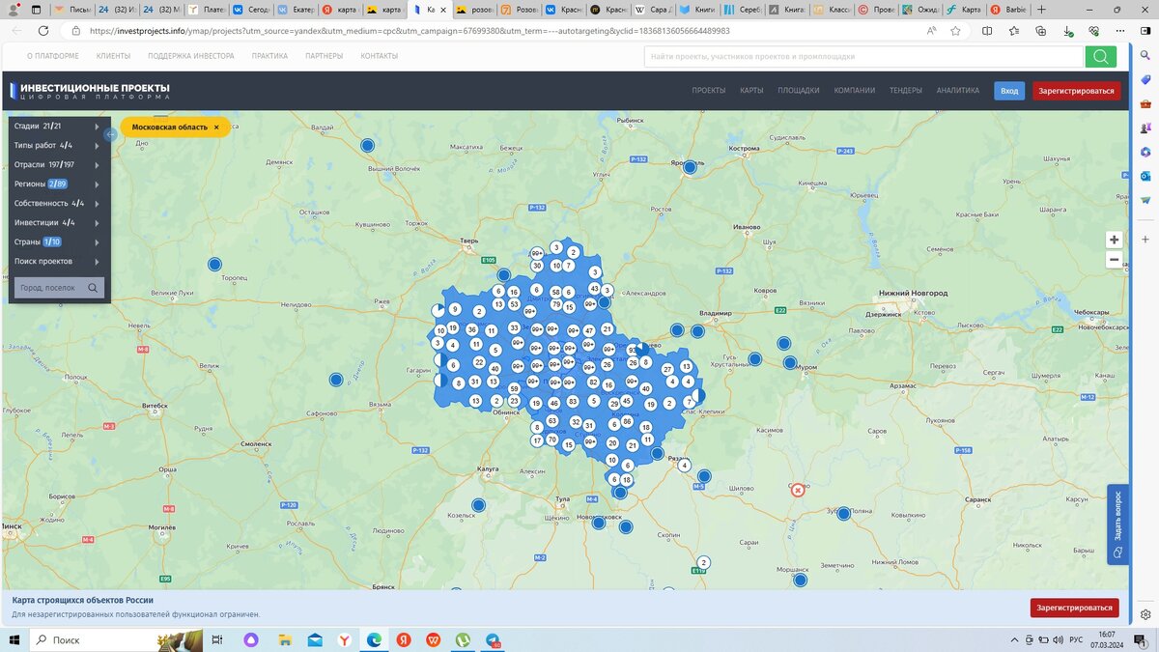Image resolution: width=1159 pixels, height=652 pixels.
Task: Click the Инвестиционные проекты site logo
Action: 90,91
